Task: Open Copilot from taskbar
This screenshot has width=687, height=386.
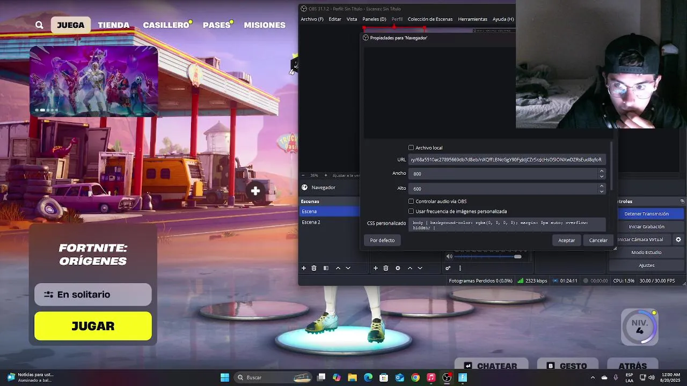Action: point(337,377)
